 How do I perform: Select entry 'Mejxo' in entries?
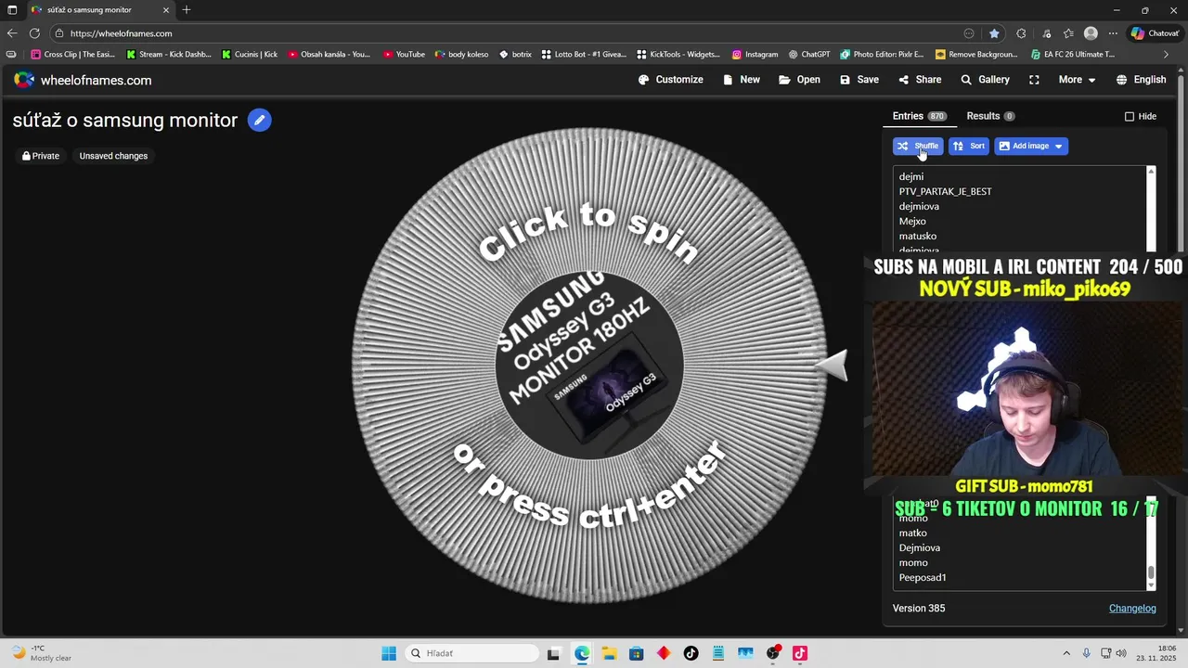[x=912, y=221]
